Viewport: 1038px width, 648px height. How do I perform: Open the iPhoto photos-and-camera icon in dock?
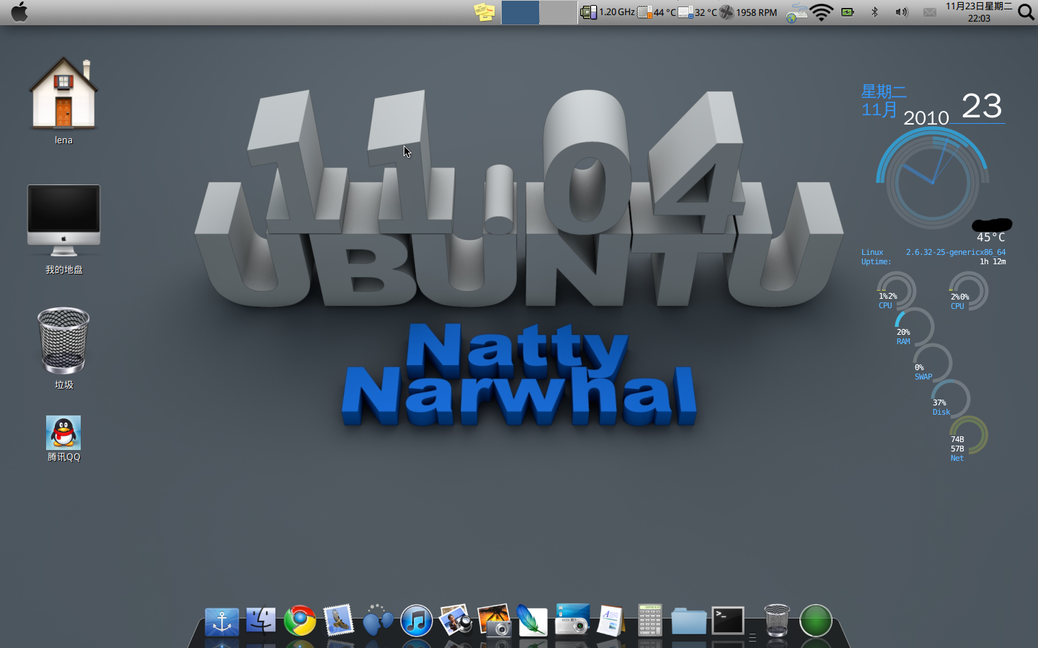(456, 620)
